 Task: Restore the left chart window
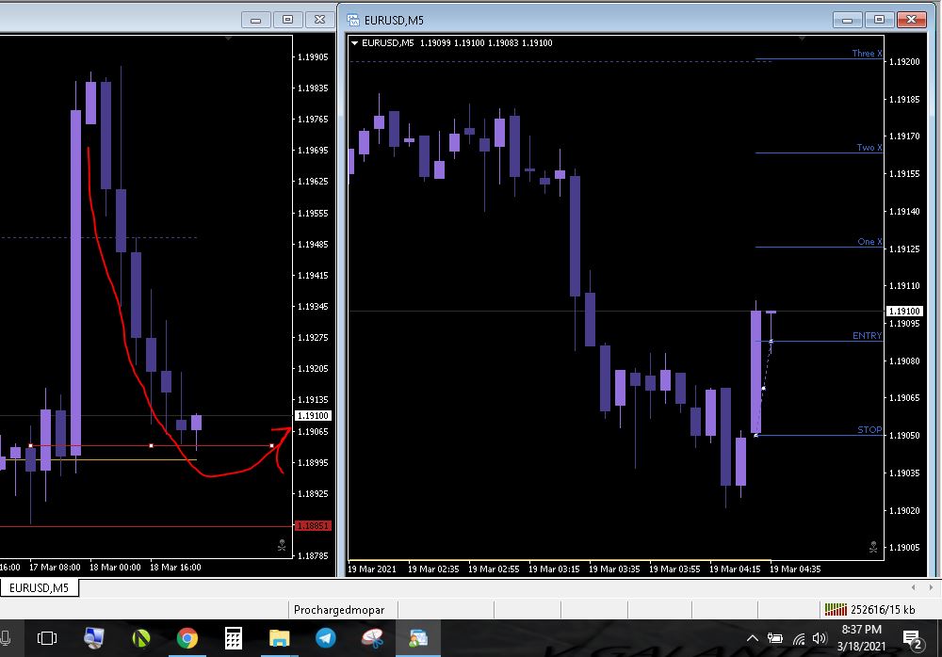click(287, 20)
